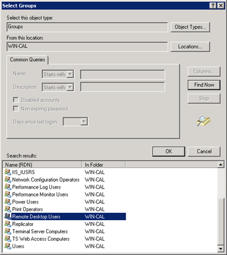Select the TS Web Access Computers row name
The width and height of the screenshot is (227, 255).
pos(41,239)
